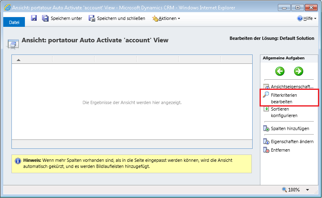Click Eigenschaften ändern
The image size is (322, 198).
pyautogui.click(x=292, y=141)
